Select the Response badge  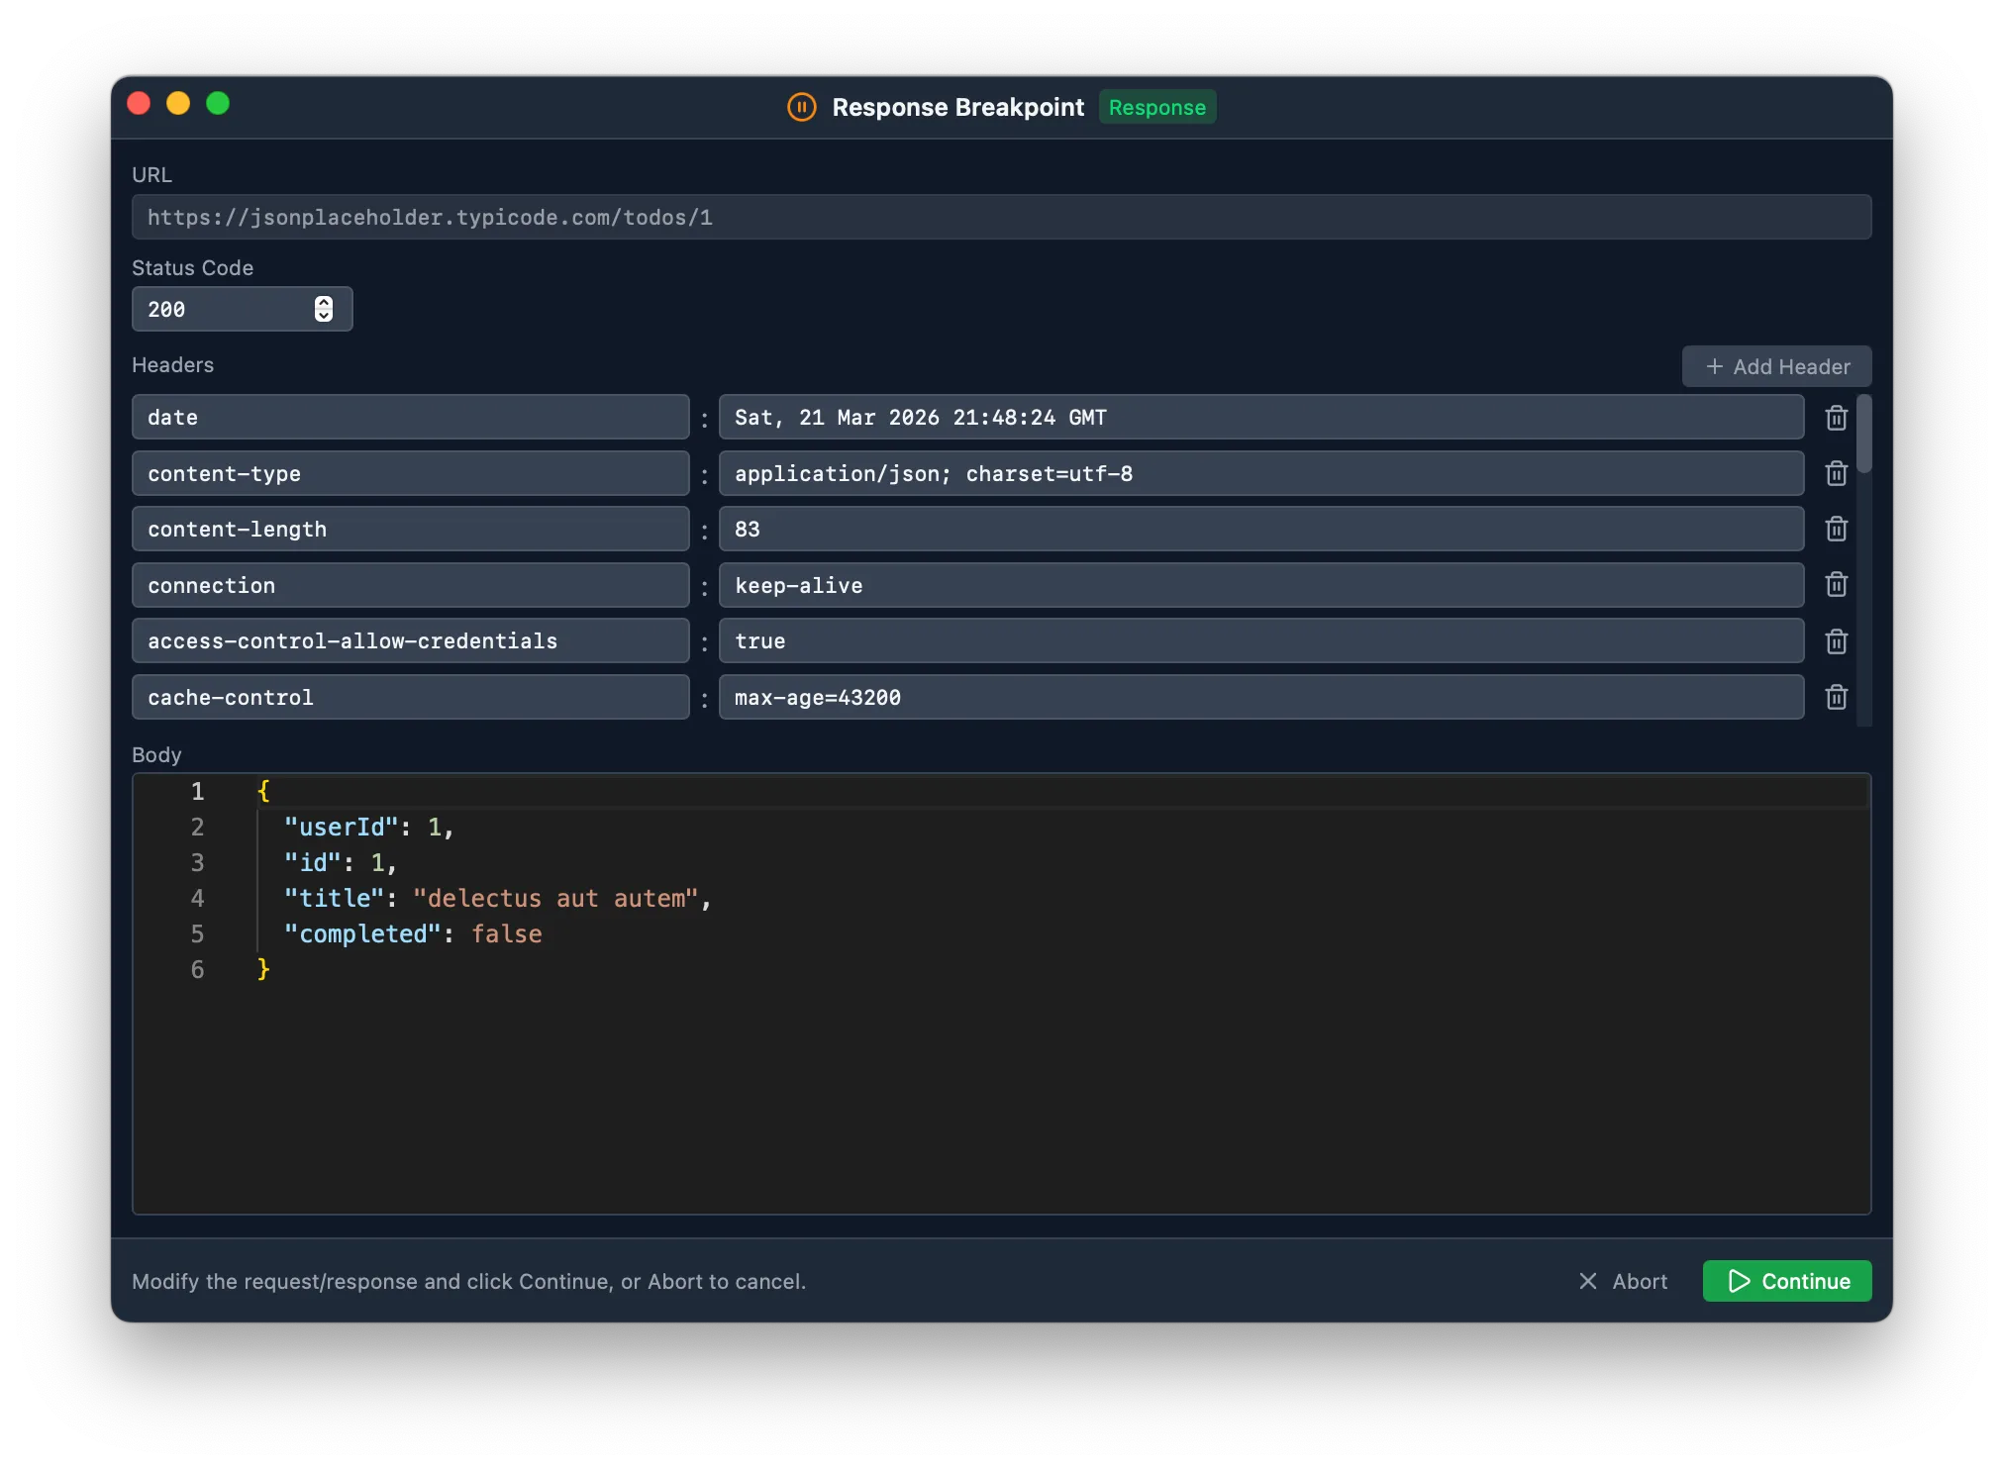point(1156,107)
